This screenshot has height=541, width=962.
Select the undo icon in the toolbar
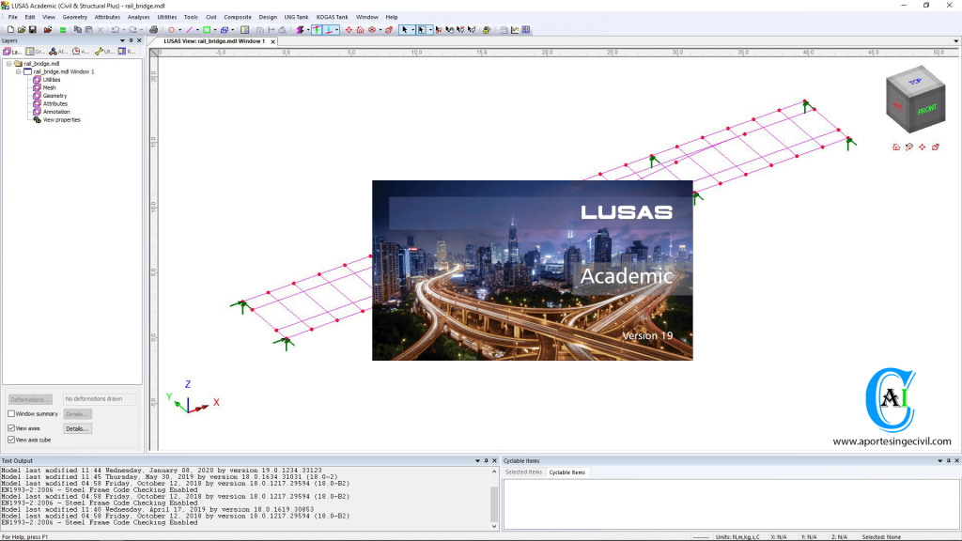pyautogui.click(x=116, y=29)
